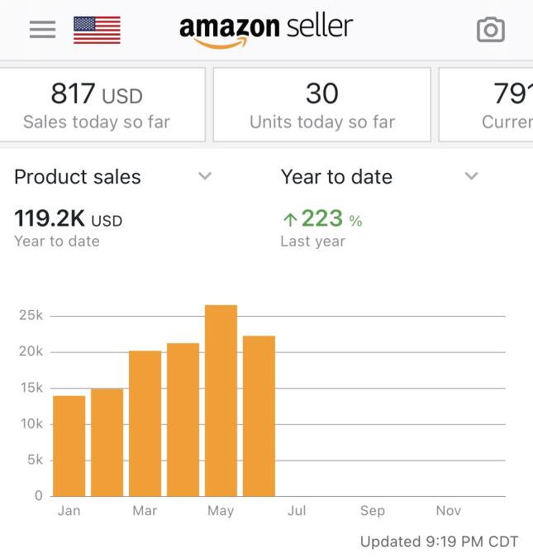Click the 223% last year growth indicator
The width and height of the screenshot is (533, 559).
pos(323,218)
